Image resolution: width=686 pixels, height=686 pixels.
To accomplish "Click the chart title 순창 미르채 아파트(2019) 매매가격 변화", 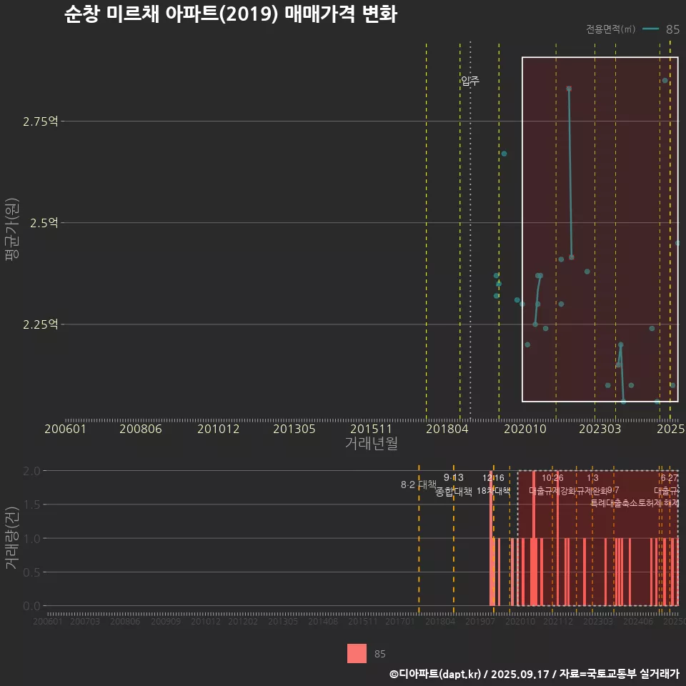I will pos(231,14).
